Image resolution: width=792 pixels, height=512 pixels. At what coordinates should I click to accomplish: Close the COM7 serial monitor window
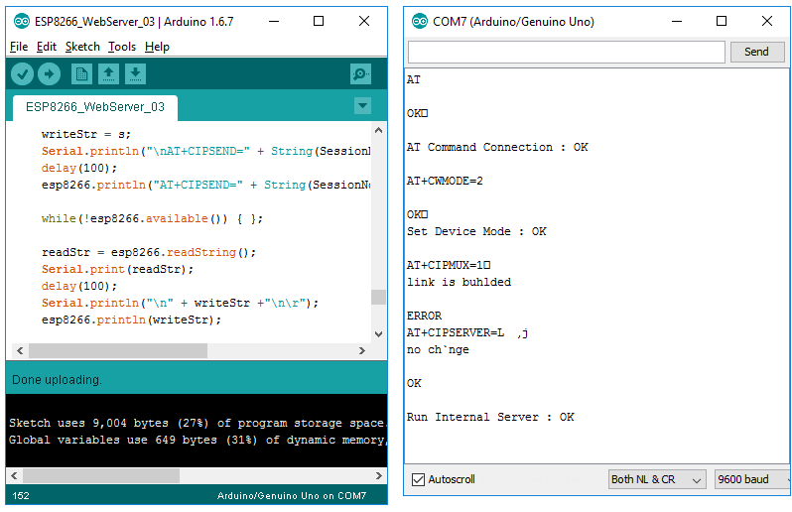[767, 21]
